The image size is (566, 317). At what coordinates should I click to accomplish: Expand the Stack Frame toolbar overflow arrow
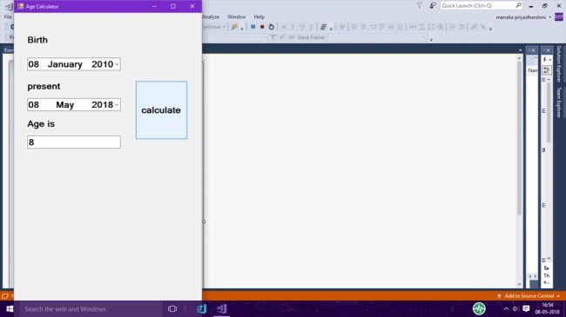tap(431, 39)
